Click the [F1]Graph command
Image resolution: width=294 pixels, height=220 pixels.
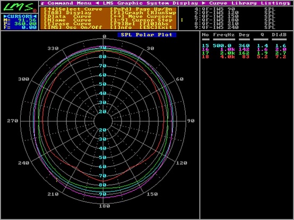coord(127,13)
